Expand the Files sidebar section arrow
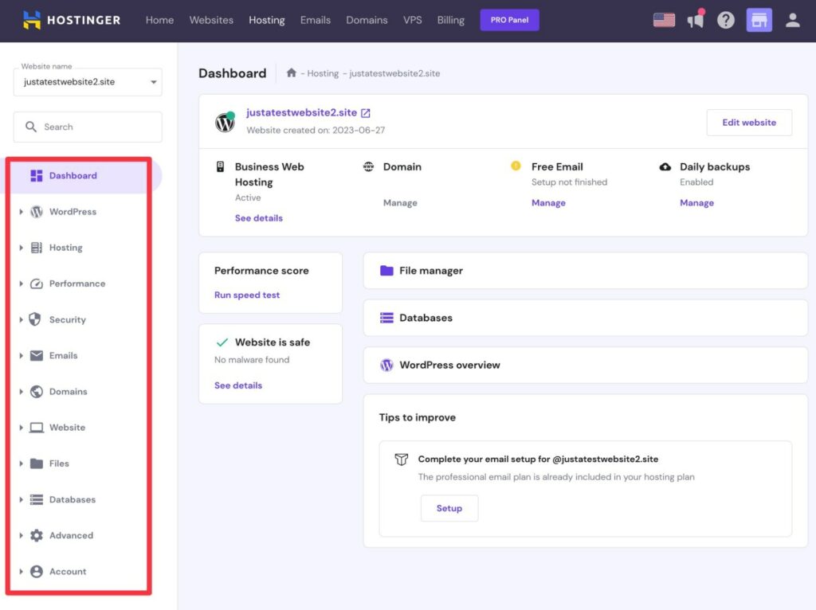Viewport: 816px width, 610px height. click(x=21, y=463)
